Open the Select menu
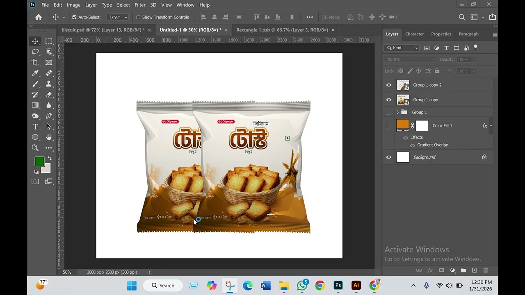This screenshot has width=525, height=295. [123, 5]
